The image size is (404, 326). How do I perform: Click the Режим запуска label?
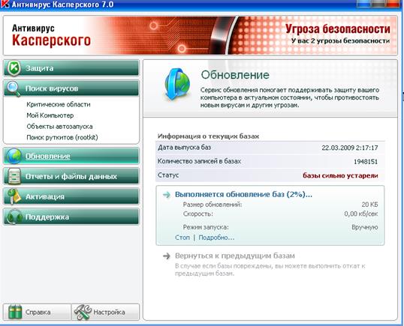coord(206,227)
